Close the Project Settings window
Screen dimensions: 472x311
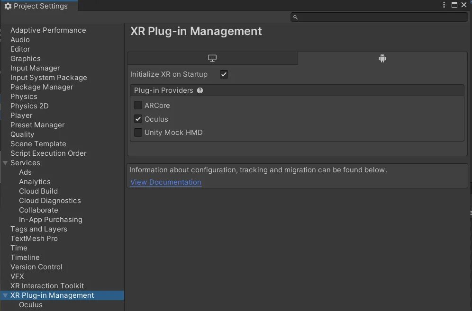point(464,5)
